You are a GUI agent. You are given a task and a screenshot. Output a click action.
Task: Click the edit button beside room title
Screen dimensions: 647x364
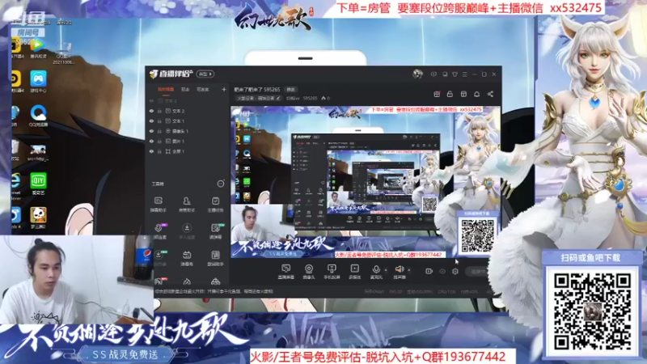click(291, 89)
